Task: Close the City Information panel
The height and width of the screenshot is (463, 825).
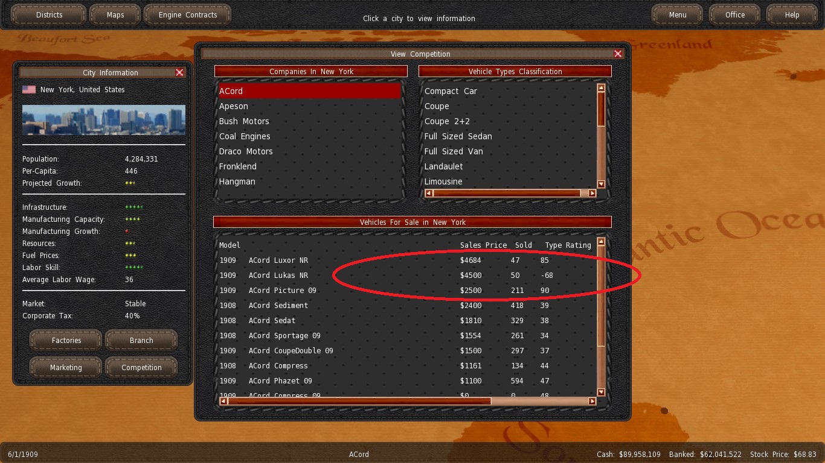Action: (179, 72)
